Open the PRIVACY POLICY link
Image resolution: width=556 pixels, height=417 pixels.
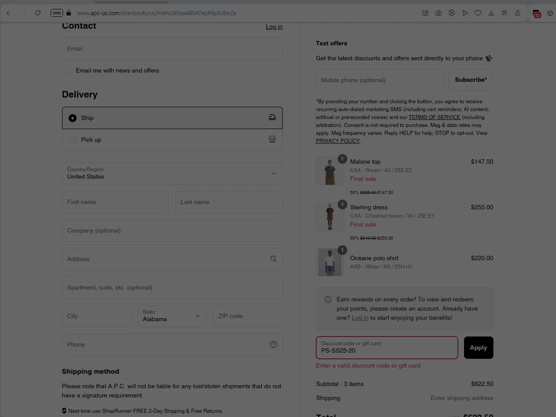pos(338,141)
